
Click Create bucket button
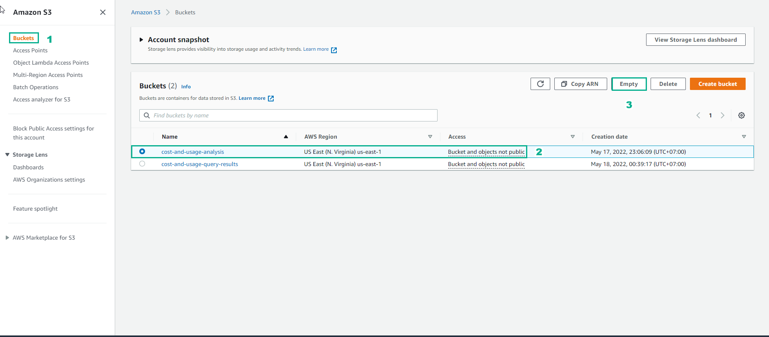(x=718, y=84)
